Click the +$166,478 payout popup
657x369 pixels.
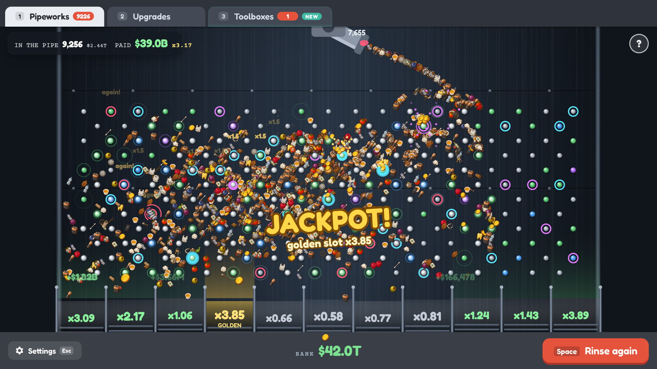pyautogui.click(x=455, y=277)
